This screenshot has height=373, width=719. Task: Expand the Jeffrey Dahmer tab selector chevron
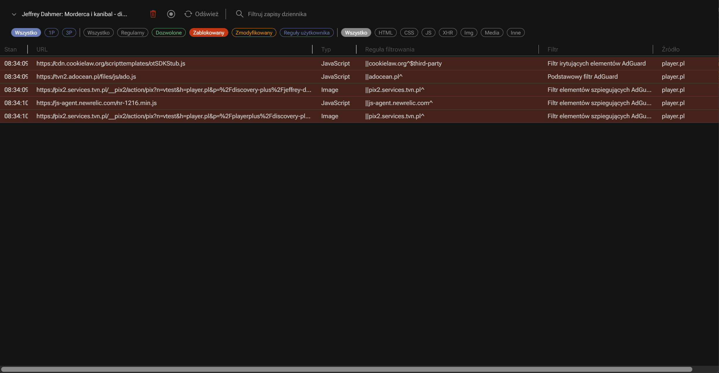click(14, 14)
